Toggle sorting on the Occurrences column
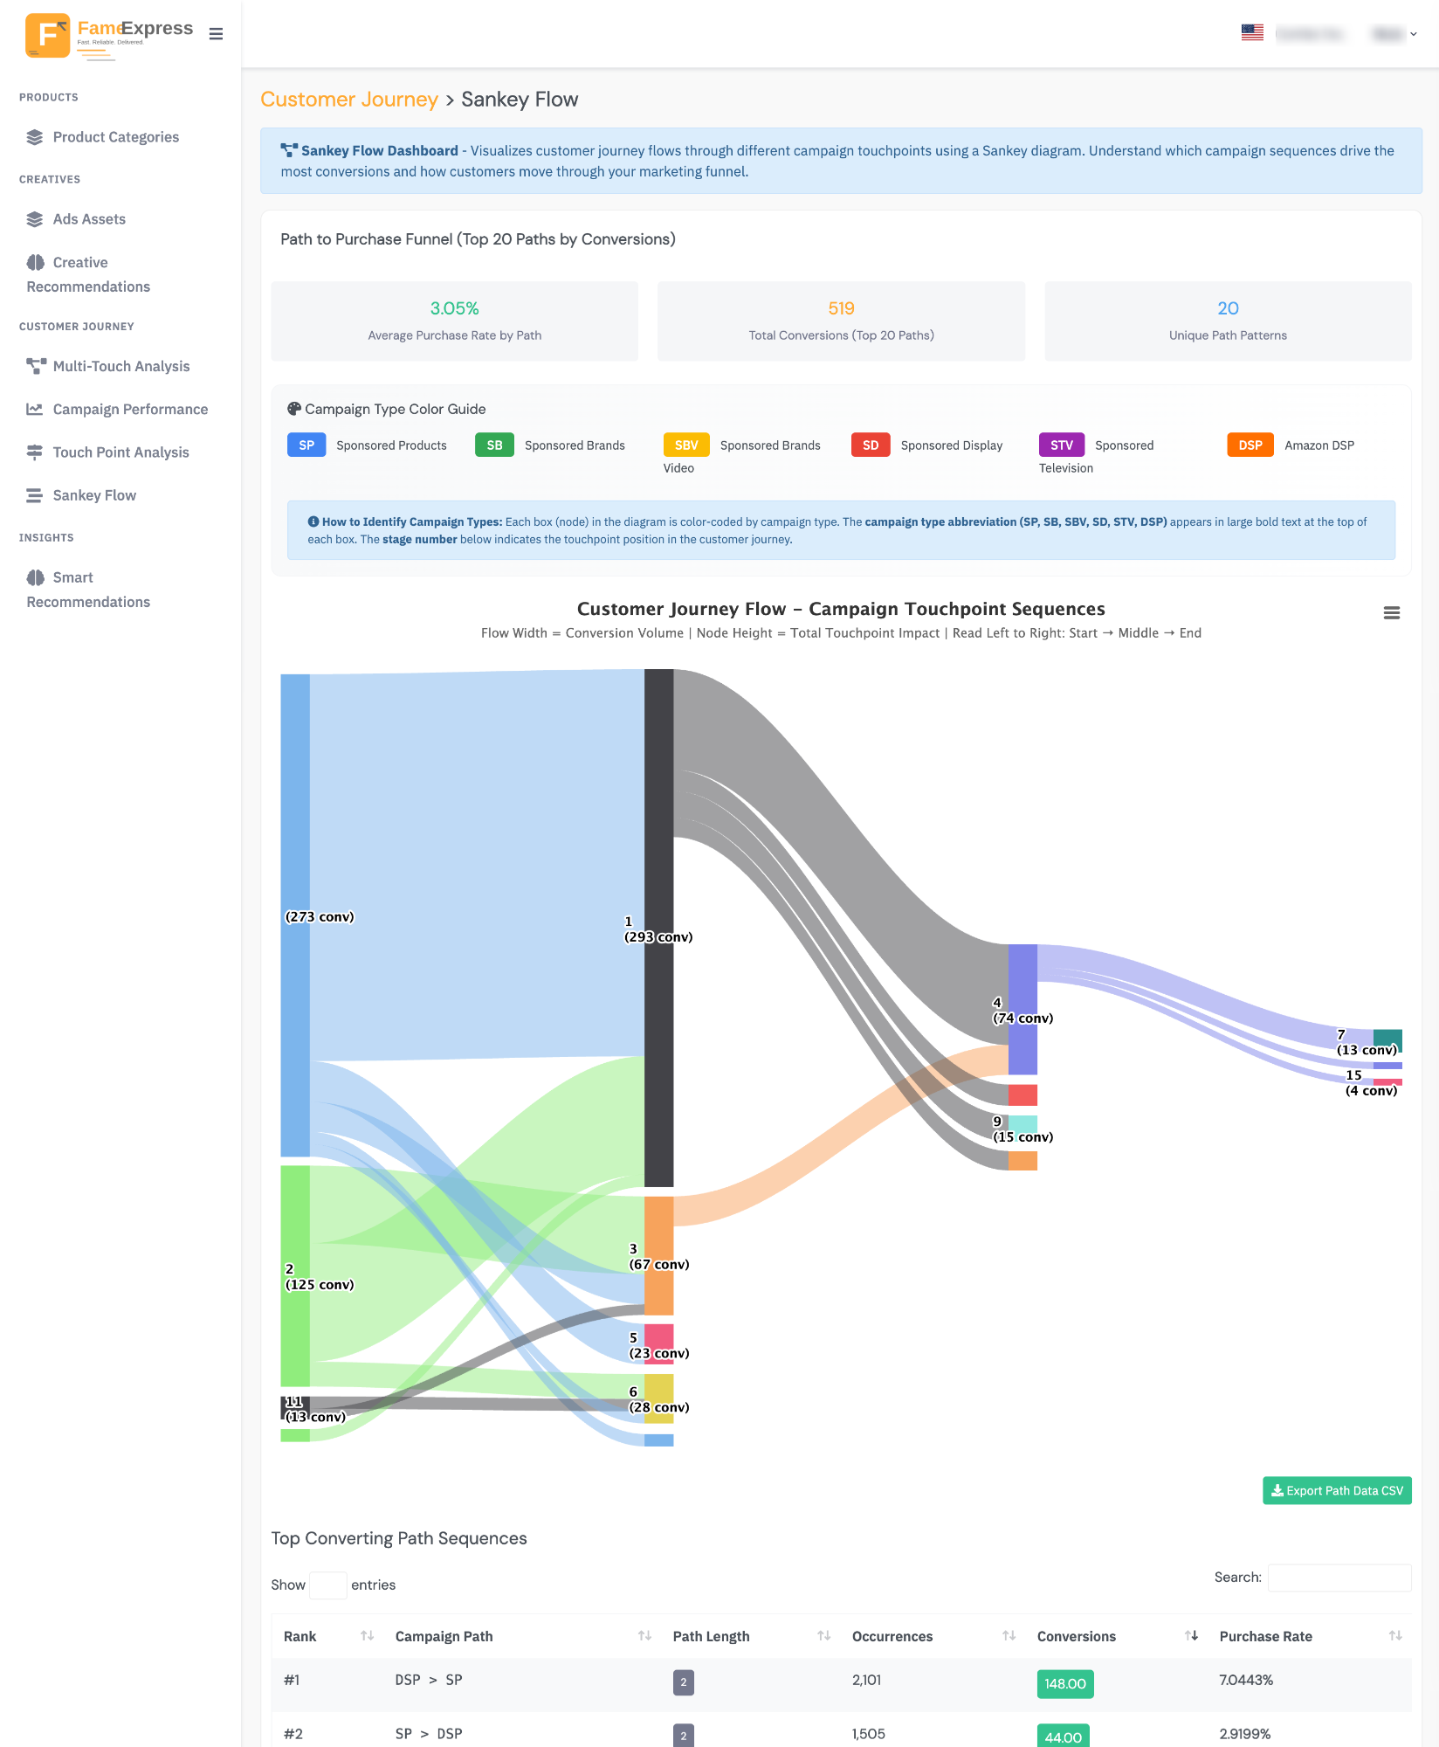Image resolution: width=1439 pixels, height=1747 pixels. click(1009, 1636)
